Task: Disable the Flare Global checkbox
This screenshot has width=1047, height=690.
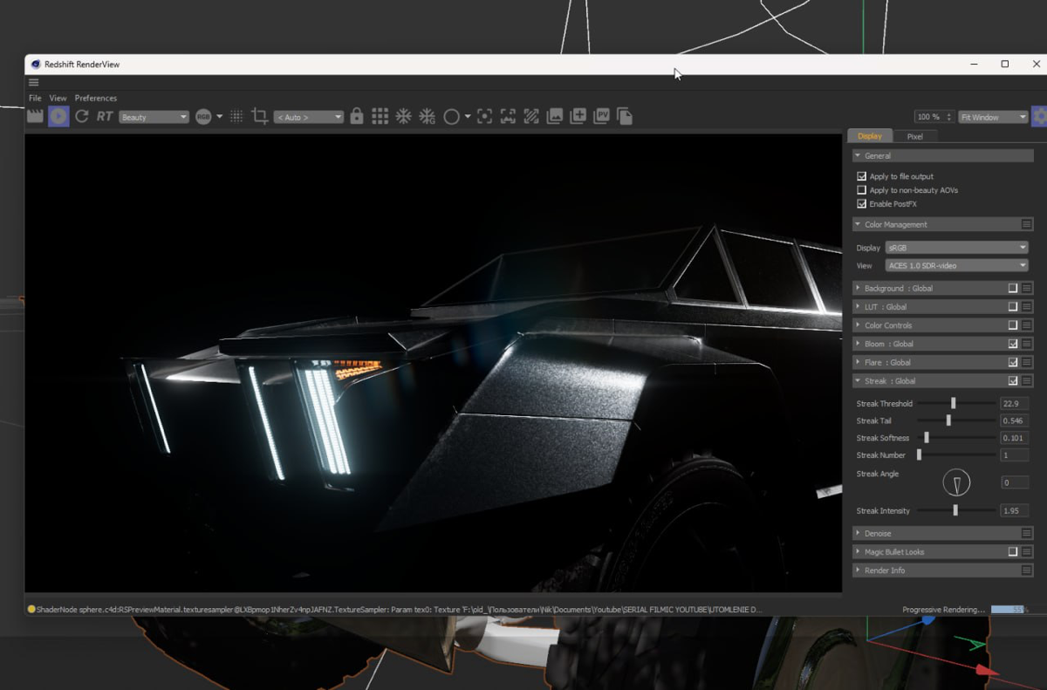Action: pos(1013,362)
